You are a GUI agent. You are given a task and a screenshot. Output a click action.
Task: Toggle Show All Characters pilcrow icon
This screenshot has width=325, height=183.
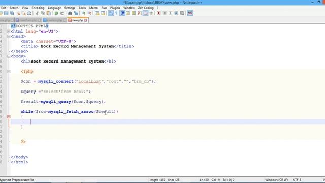(x=116, y=13)
